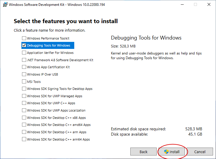Check Windows SDK for Desktop C++ amd64 Apps
Screen dimensions: 216x159
click(x=24, y=125)
